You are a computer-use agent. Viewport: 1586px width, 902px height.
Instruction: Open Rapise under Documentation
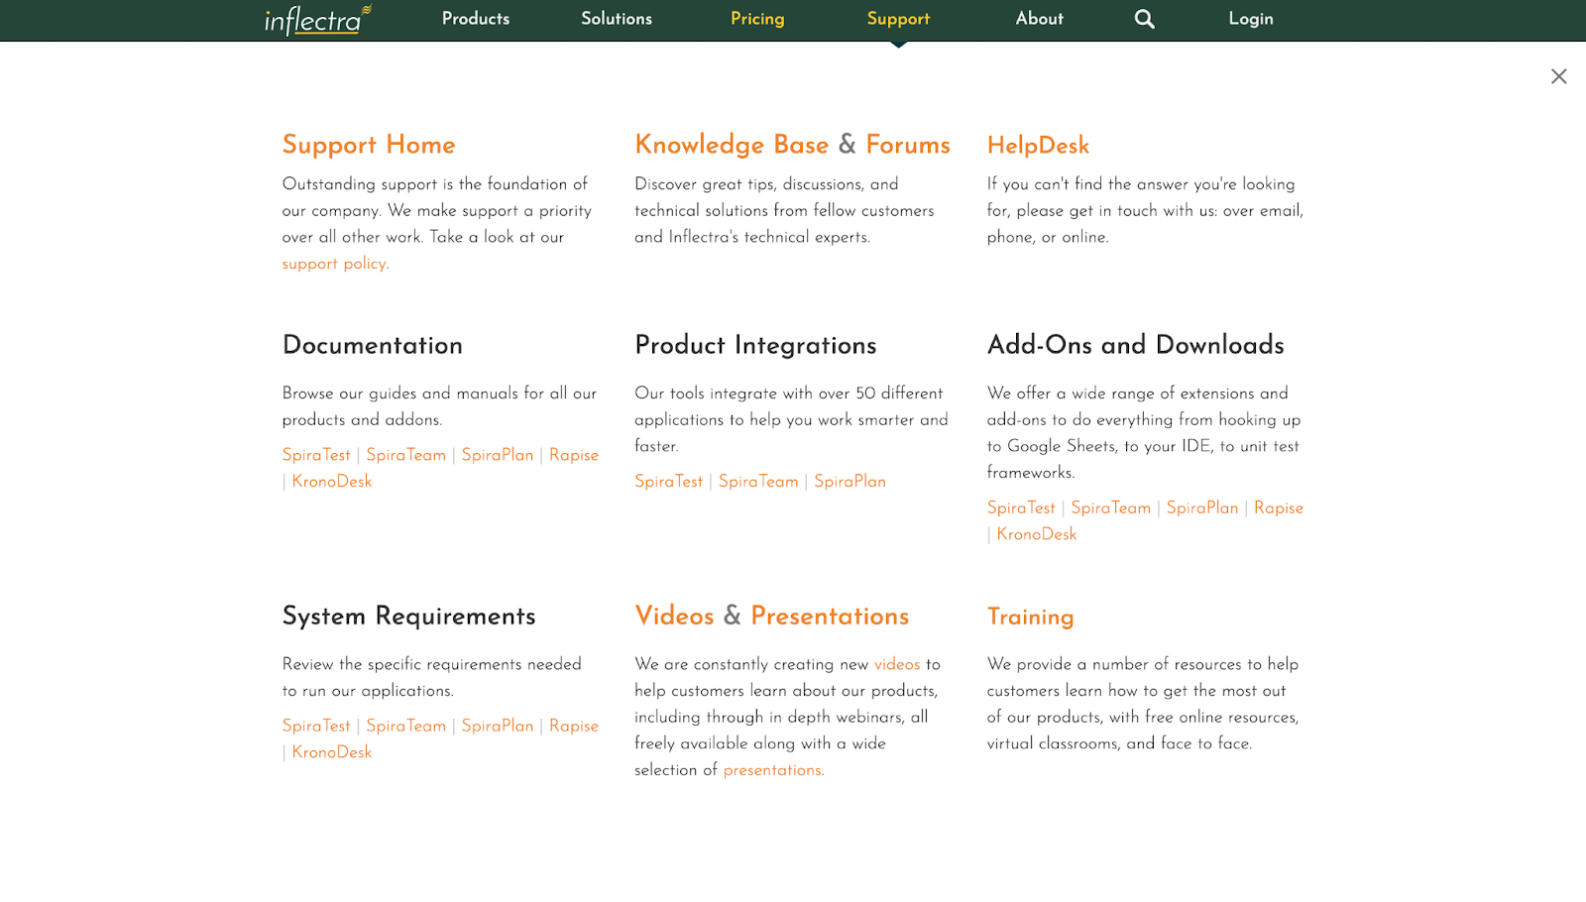click(x=574, y=455)
